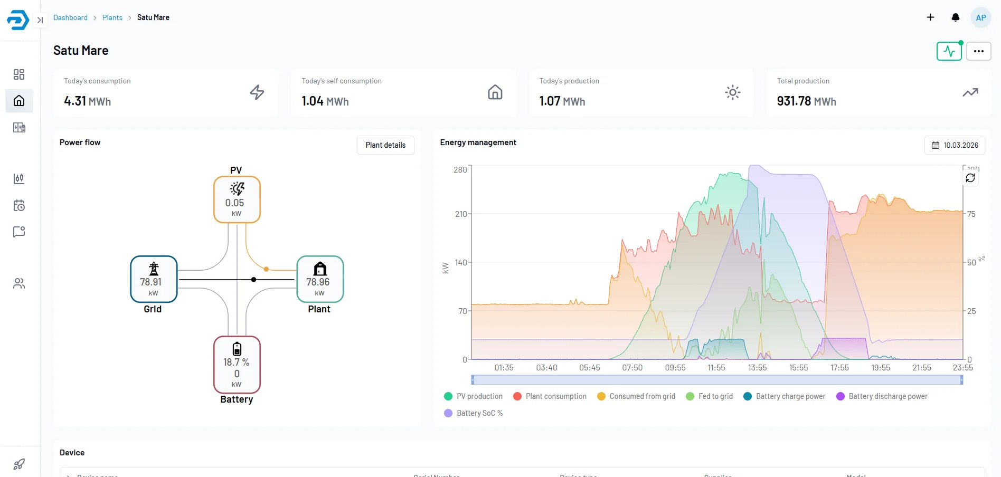
Task: Open the date picker showing 10.03.2026
Action: [955, 145]
